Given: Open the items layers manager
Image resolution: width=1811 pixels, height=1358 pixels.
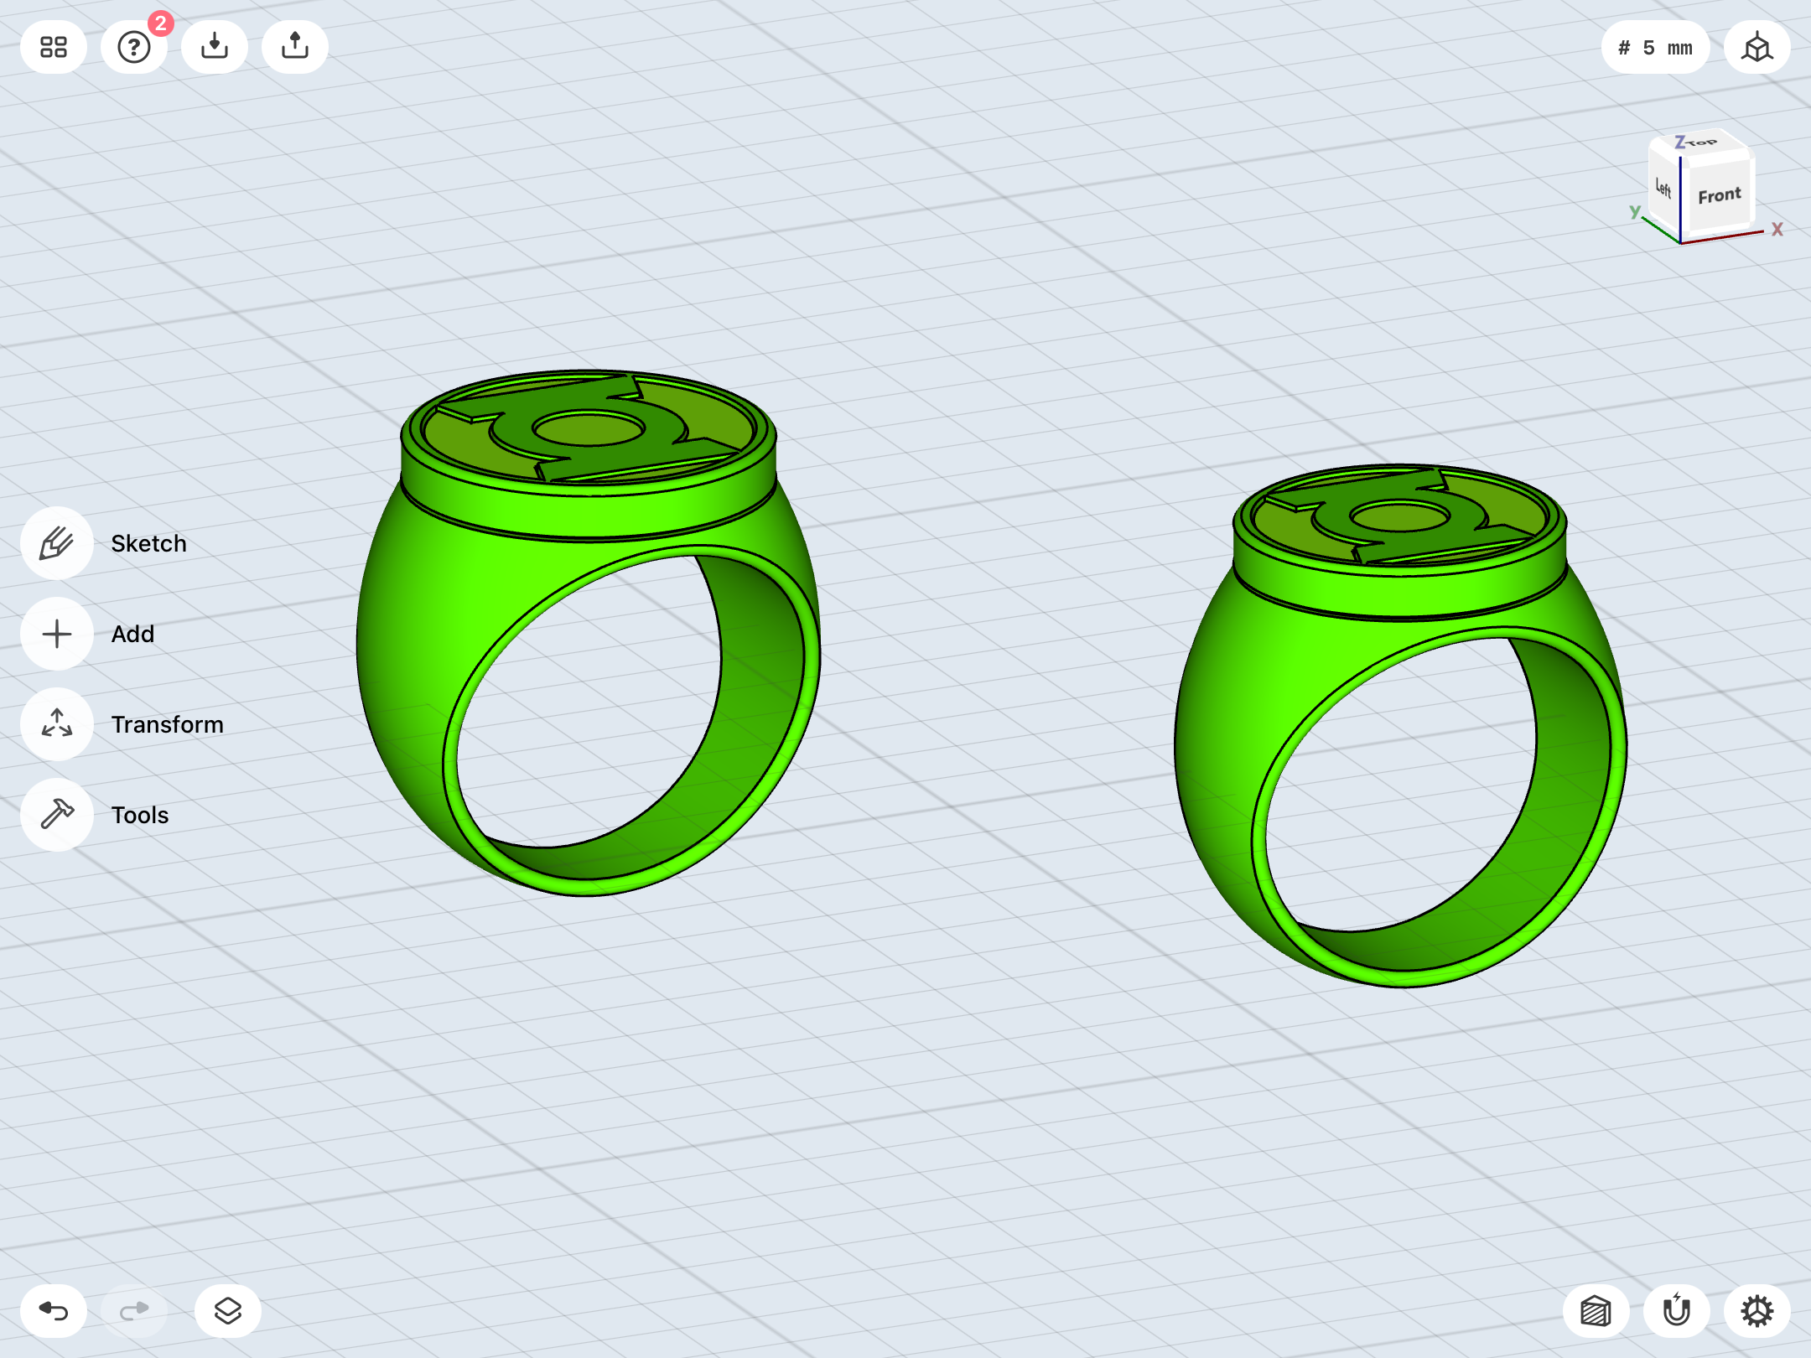Looking at the screenshot, I should coord(228,1311).
